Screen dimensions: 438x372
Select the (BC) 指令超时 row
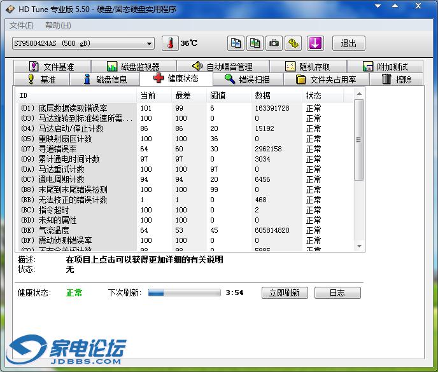pyautogui.click(x=186, y=210)
